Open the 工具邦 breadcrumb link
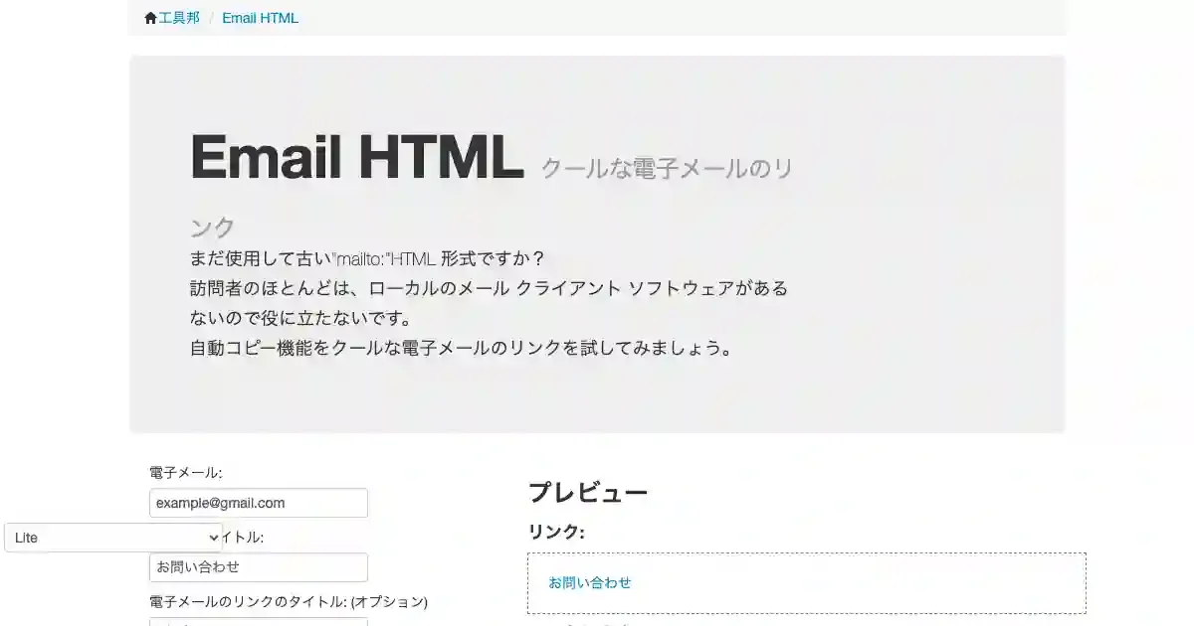The image size is (1194, 626). click(x=179, y=18)
